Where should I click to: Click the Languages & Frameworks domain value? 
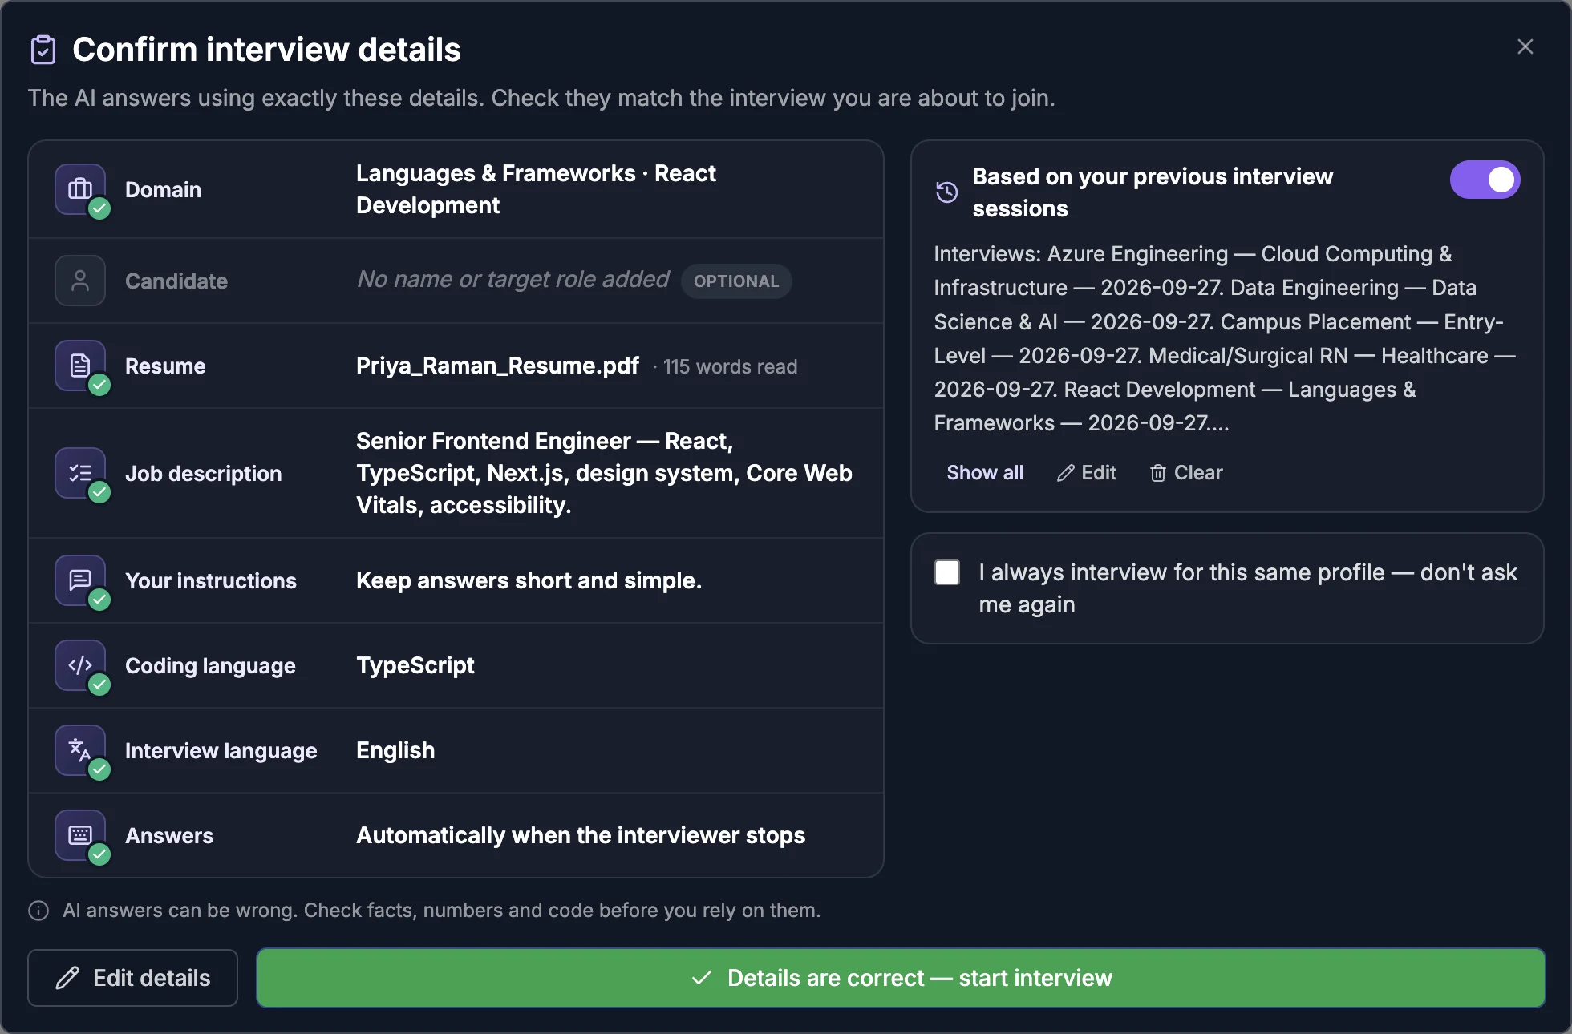tap(536, 189)
